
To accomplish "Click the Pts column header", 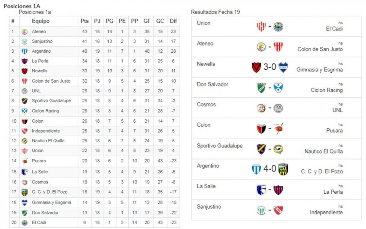I will [x=84, y=21].
